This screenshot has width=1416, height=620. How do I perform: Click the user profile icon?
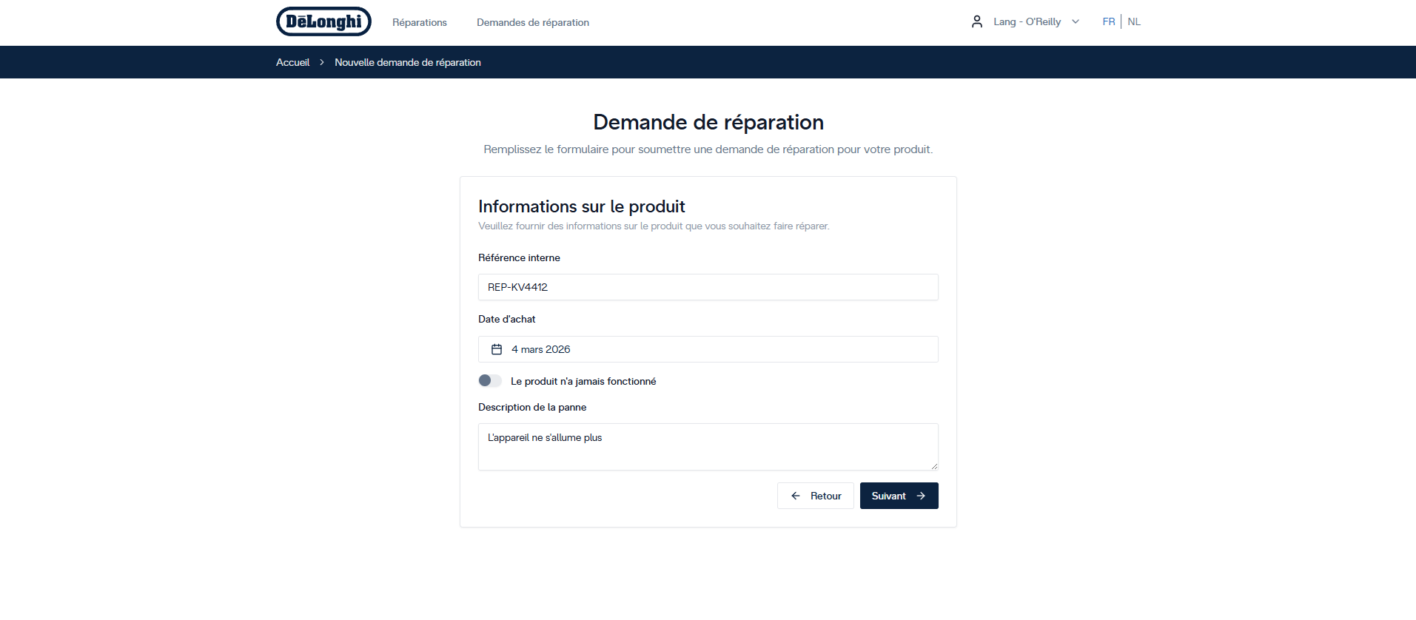[976, 21]
